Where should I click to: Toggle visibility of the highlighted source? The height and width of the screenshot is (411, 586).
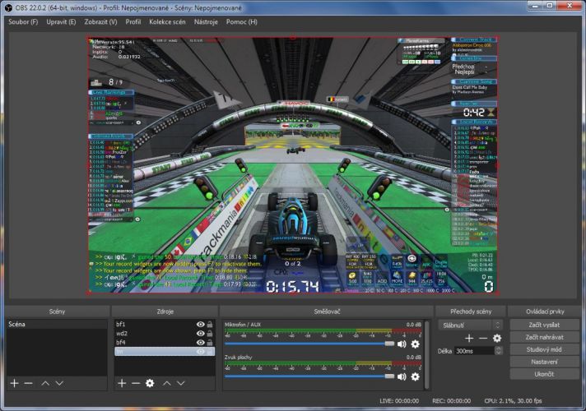(x=201, y=352)
